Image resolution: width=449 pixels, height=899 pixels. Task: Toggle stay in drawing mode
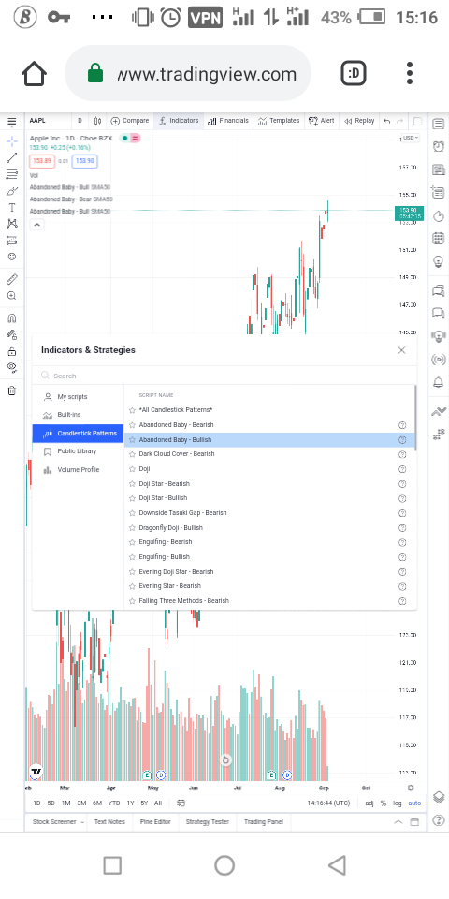[11, 335]
